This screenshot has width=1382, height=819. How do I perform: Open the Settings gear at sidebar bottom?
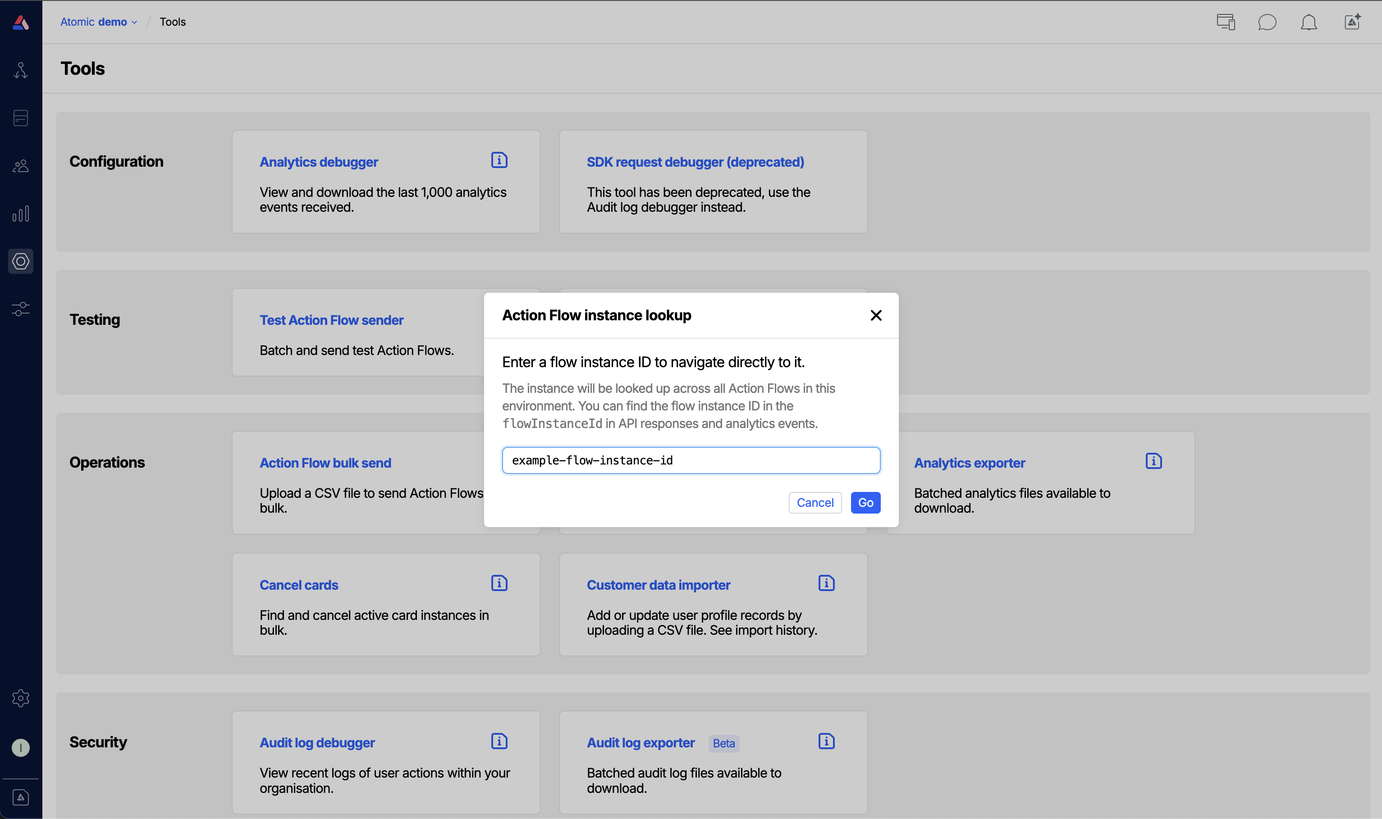point(20,697)
